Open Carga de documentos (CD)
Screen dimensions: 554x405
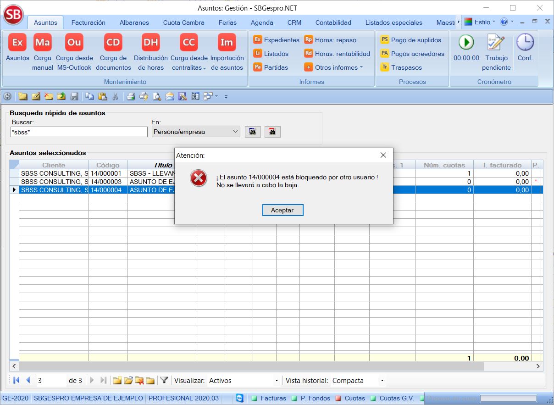pyautogui.click(x=113, y=43)
